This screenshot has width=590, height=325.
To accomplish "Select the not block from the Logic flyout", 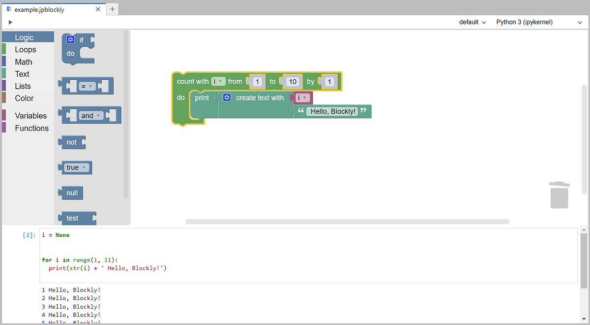I will point(71,142).
